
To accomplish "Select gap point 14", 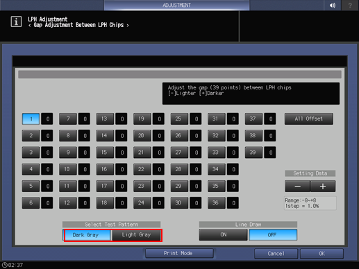I will click(x=105, y=136).
